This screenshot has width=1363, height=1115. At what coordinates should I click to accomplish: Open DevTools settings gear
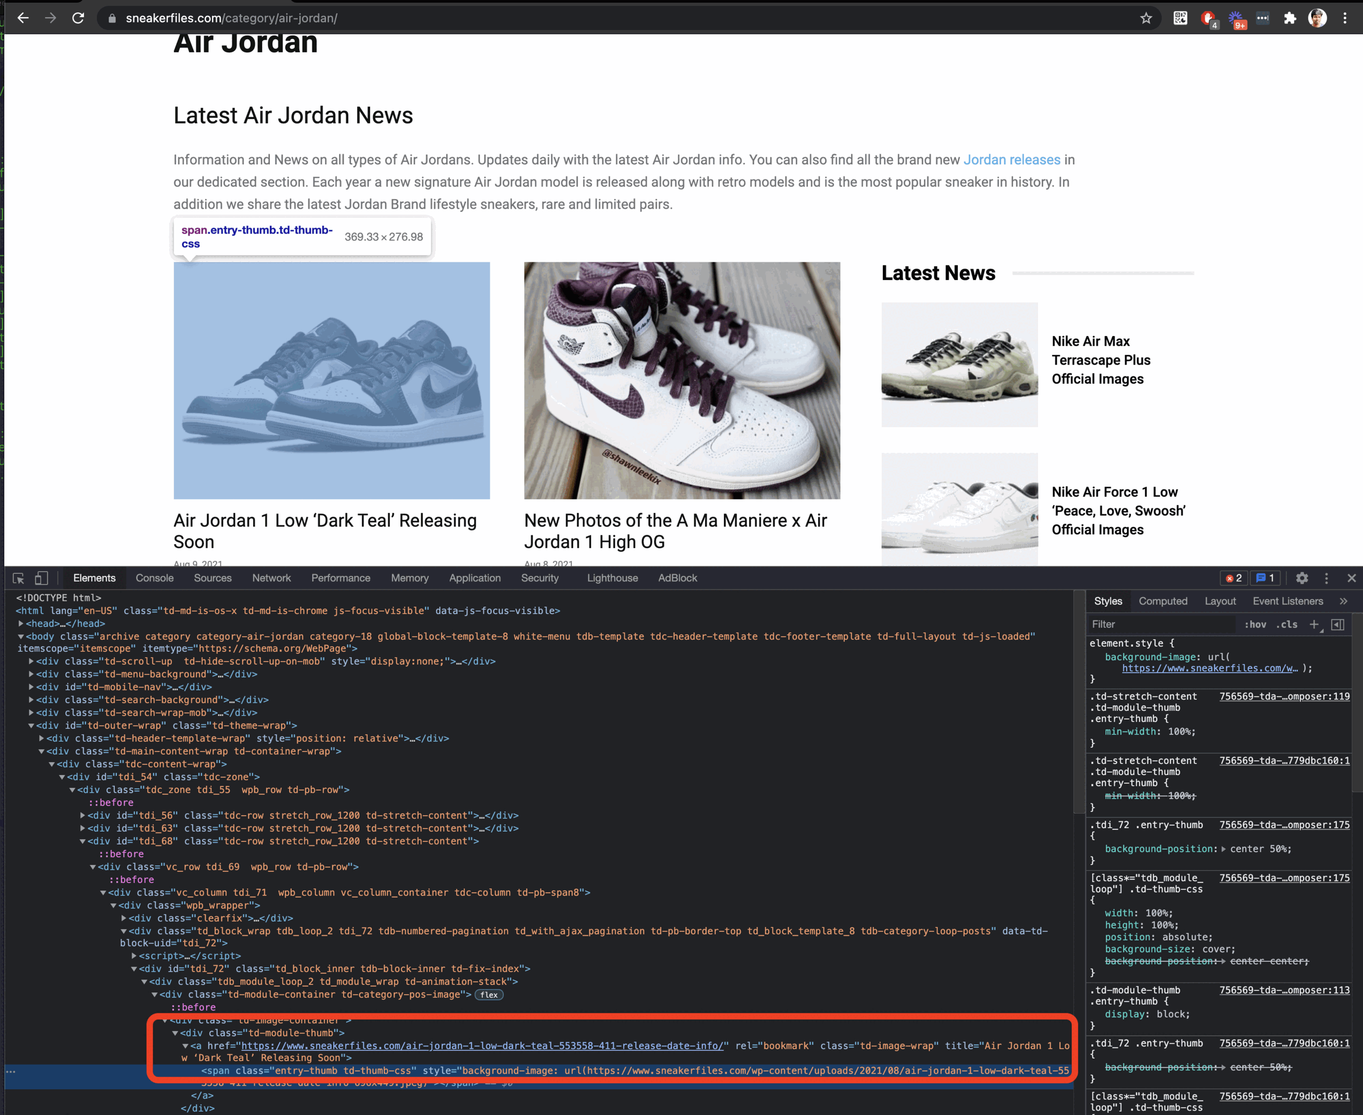1302,578
